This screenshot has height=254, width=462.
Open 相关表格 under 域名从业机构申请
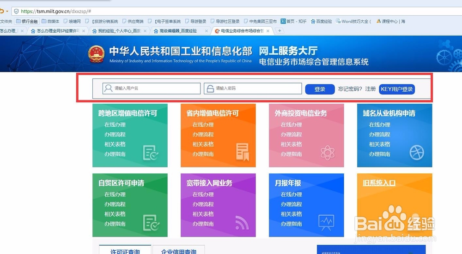[379, 144]
